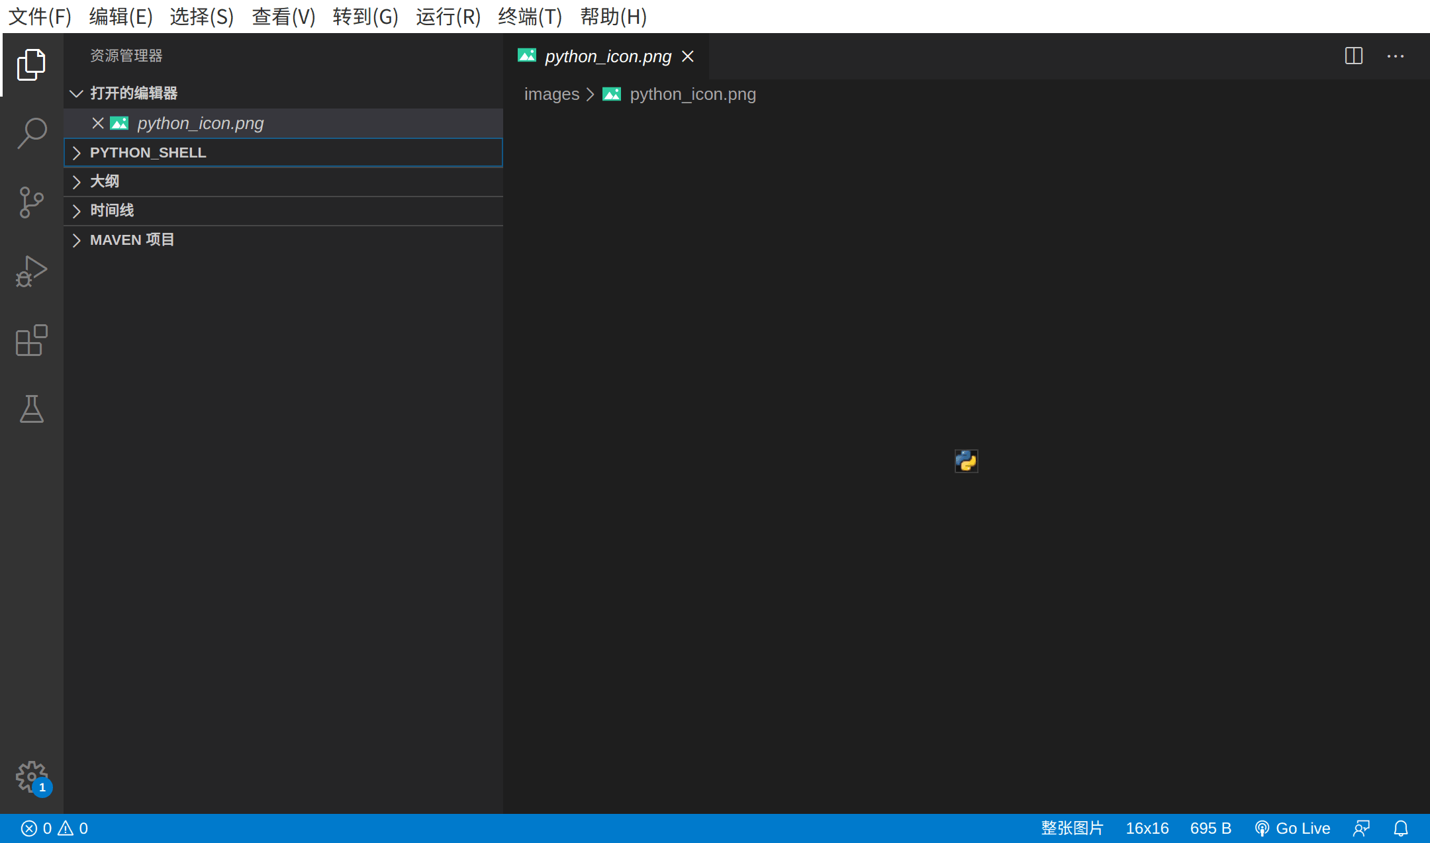Click the 资源管理器 panel title
This screenshot has width=1430, height=843.
(x=126, y=56)
